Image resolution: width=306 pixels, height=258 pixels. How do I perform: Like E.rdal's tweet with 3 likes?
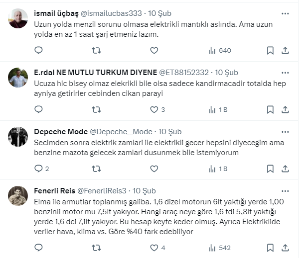click(154, 109)
